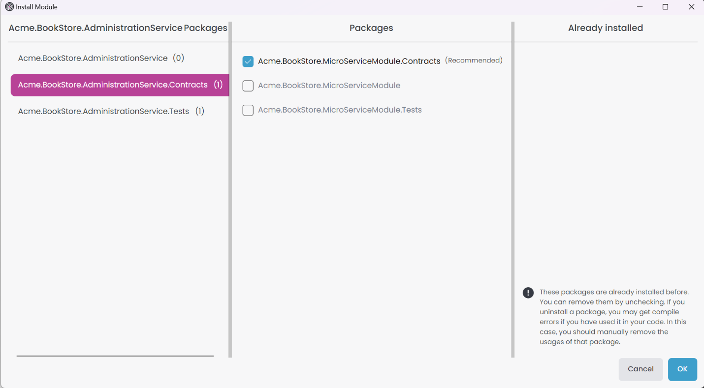The image size is (704, 388).
Task: Click the exclamation info icon beside the warning
Action: [x=528, y=293]
